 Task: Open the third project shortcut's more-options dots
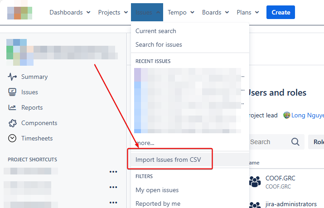113,203
